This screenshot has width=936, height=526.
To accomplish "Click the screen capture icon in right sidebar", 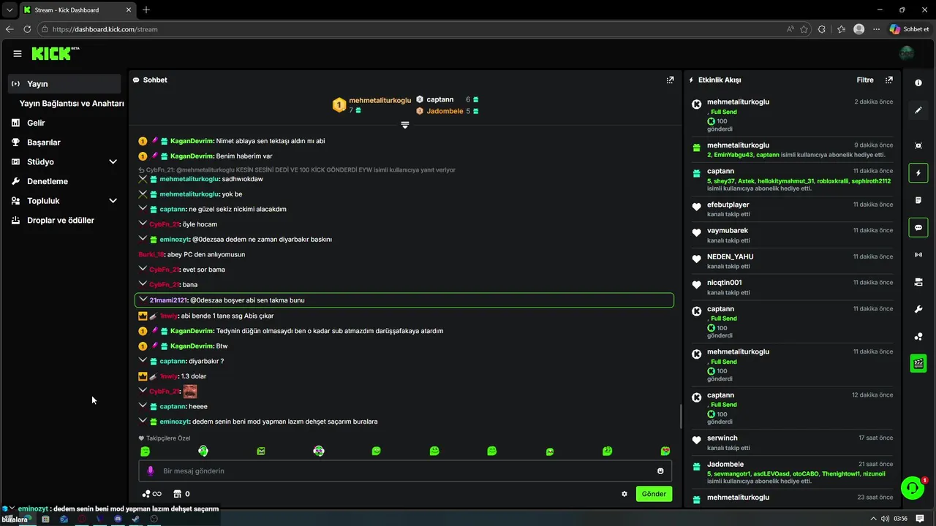I will [918, 145].
